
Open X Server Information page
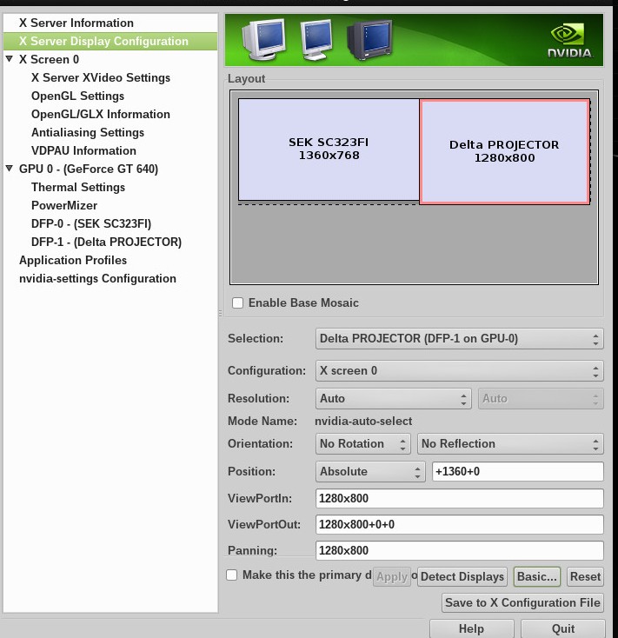click(76, 23)
